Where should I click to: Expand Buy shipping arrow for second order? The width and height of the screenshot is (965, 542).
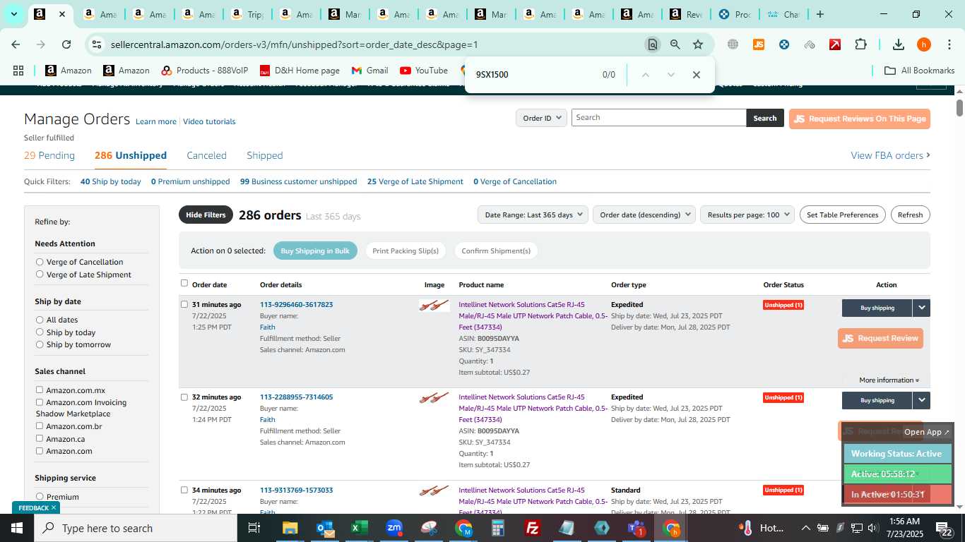[921, 400]
